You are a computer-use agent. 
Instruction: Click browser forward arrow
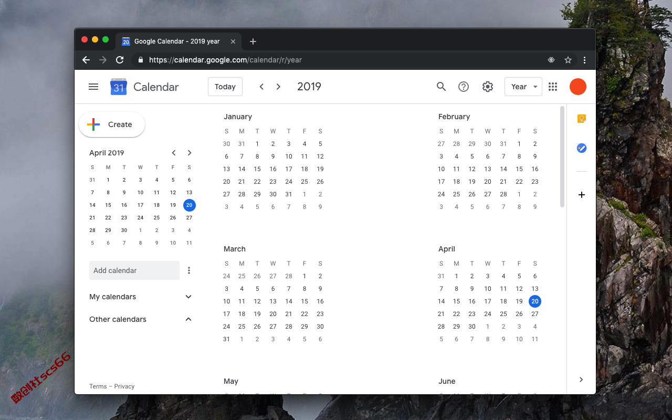tap(103, 60)
